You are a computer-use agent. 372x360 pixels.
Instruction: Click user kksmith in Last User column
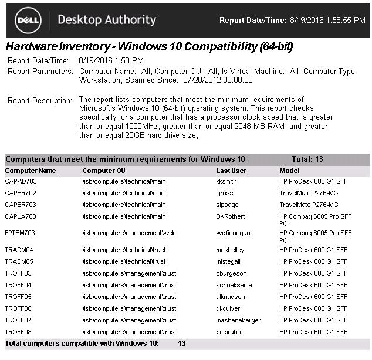click(227, 182)
